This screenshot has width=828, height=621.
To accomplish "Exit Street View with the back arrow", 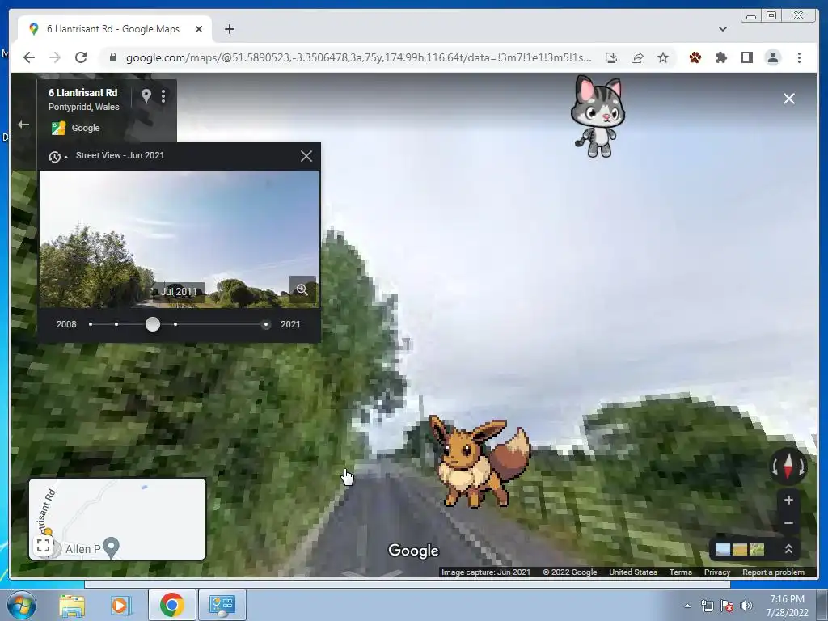I will coord(23,125).
